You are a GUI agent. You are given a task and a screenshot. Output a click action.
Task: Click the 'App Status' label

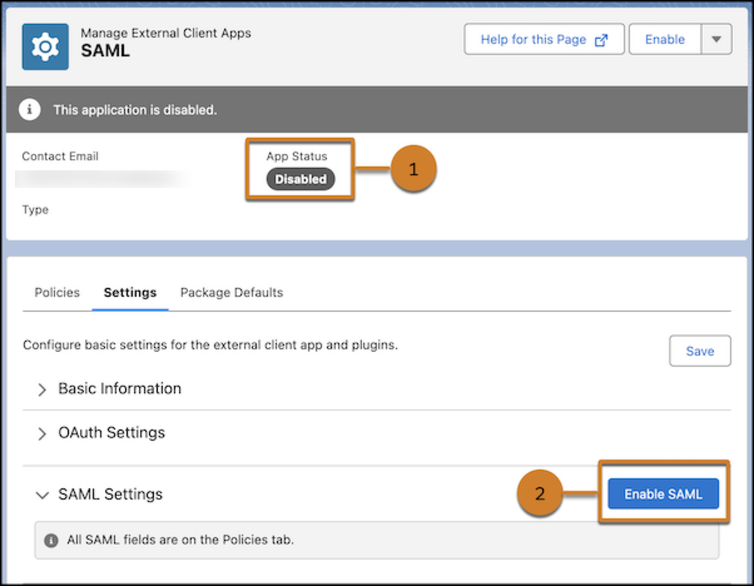pos(297,156)
